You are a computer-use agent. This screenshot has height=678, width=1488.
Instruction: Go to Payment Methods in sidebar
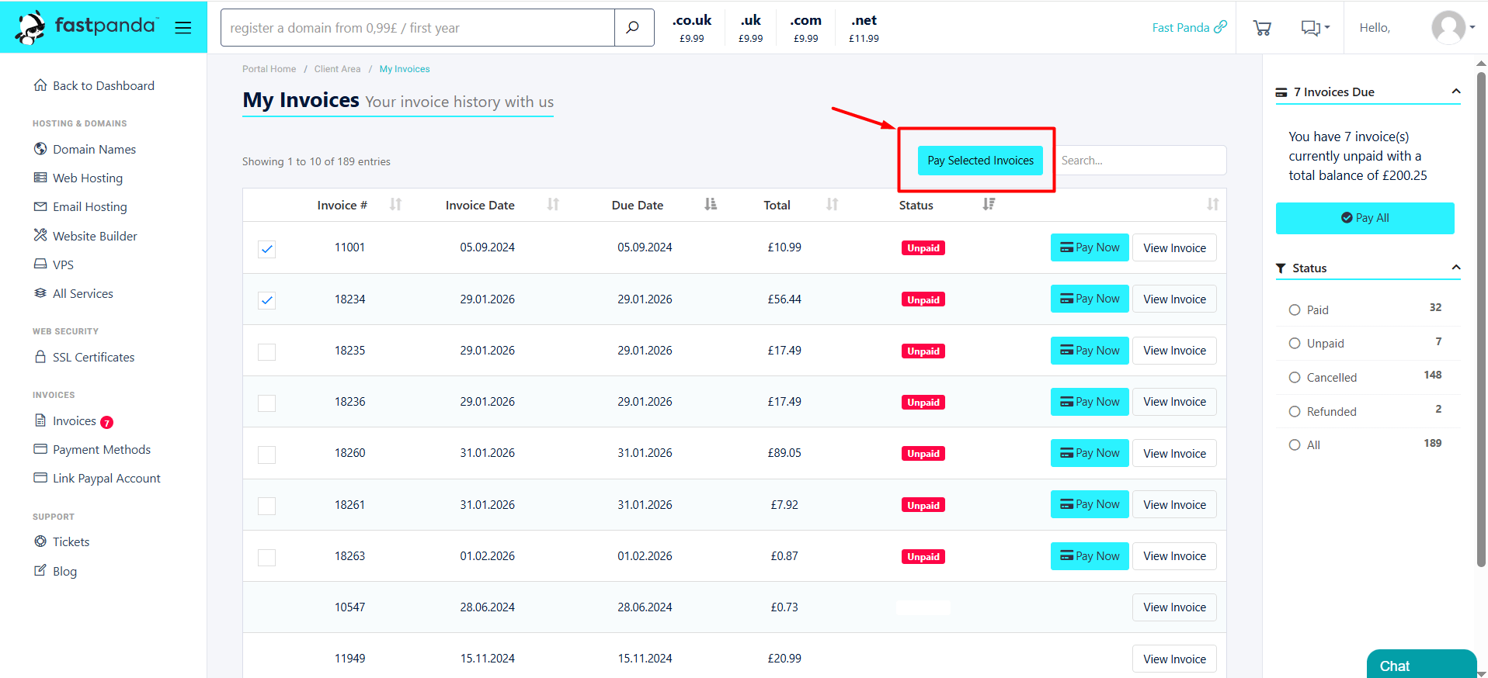coord(101,450)
